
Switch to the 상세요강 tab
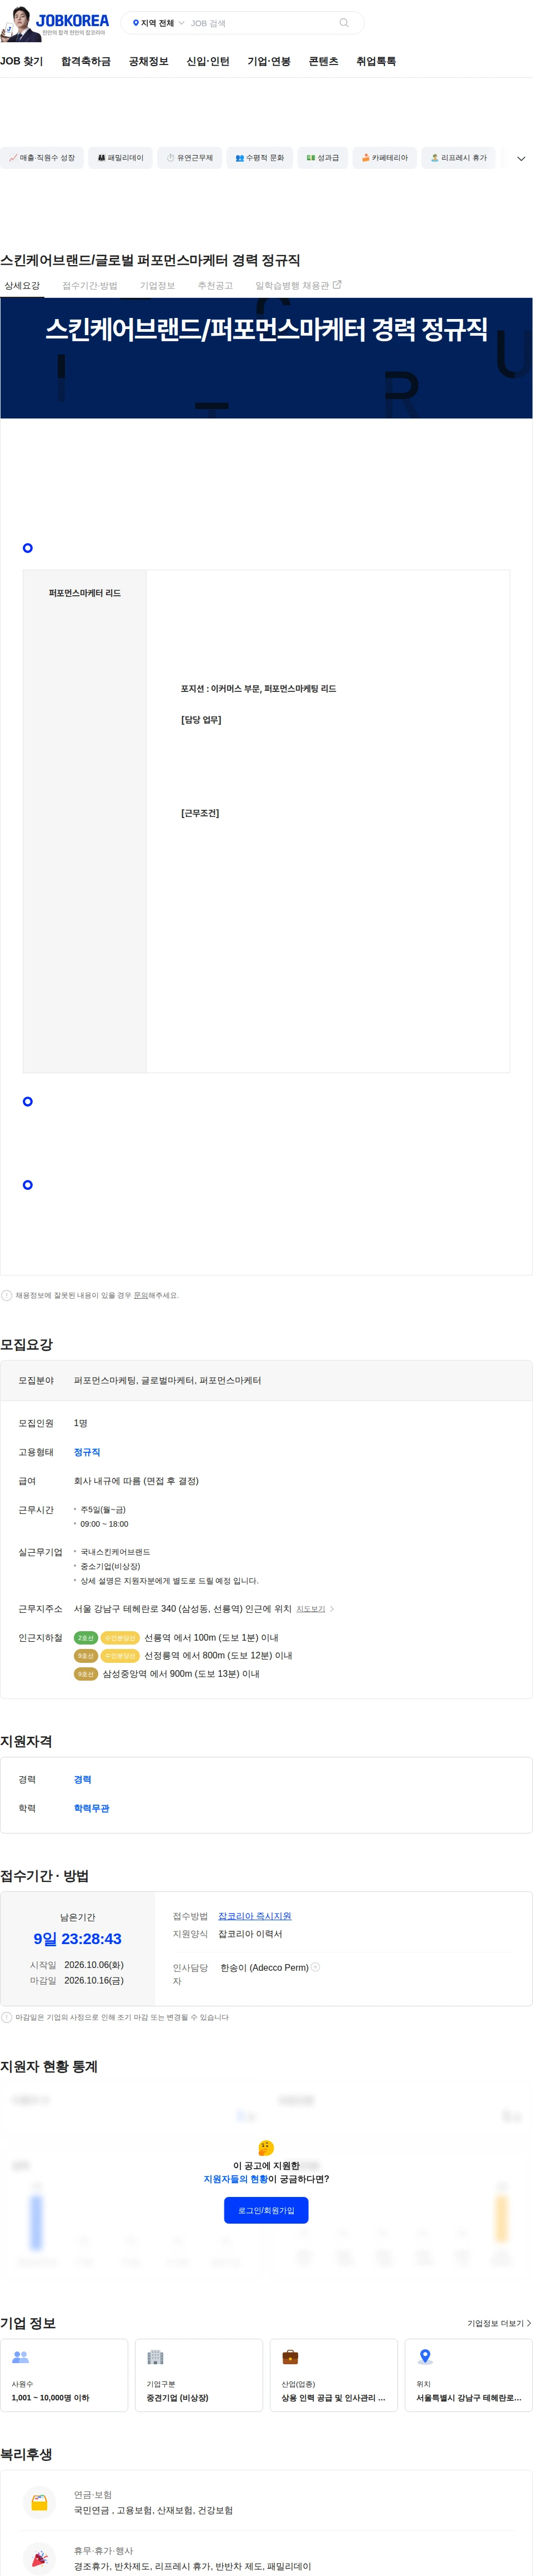[x=22, y=286]
